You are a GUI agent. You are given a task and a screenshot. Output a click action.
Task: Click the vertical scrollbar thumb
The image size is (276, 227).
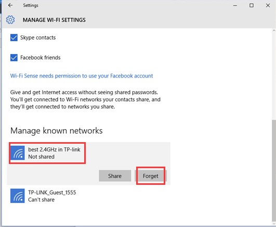pos(274,170)
